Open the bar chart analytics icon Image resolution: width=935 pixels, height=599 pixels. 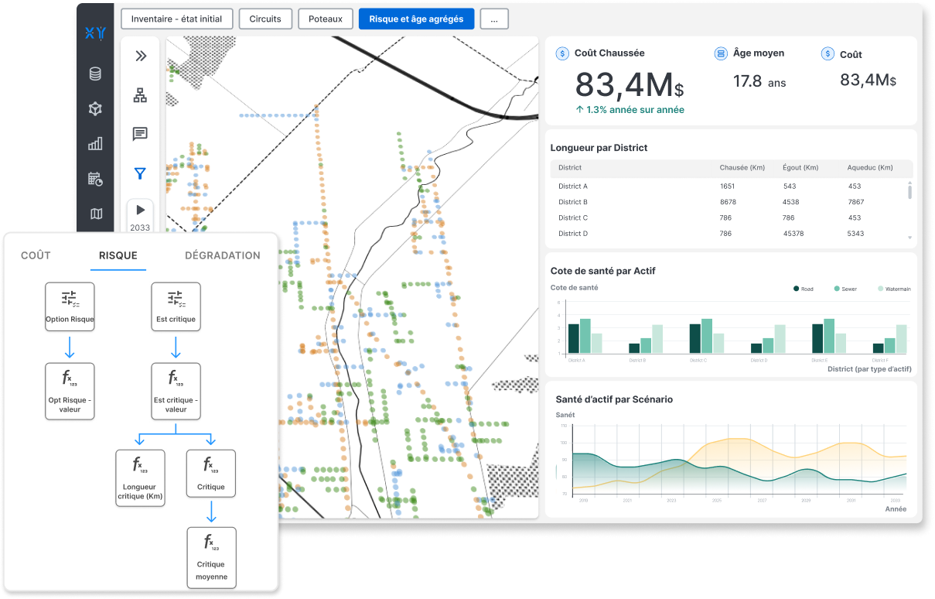coord(95,144)
